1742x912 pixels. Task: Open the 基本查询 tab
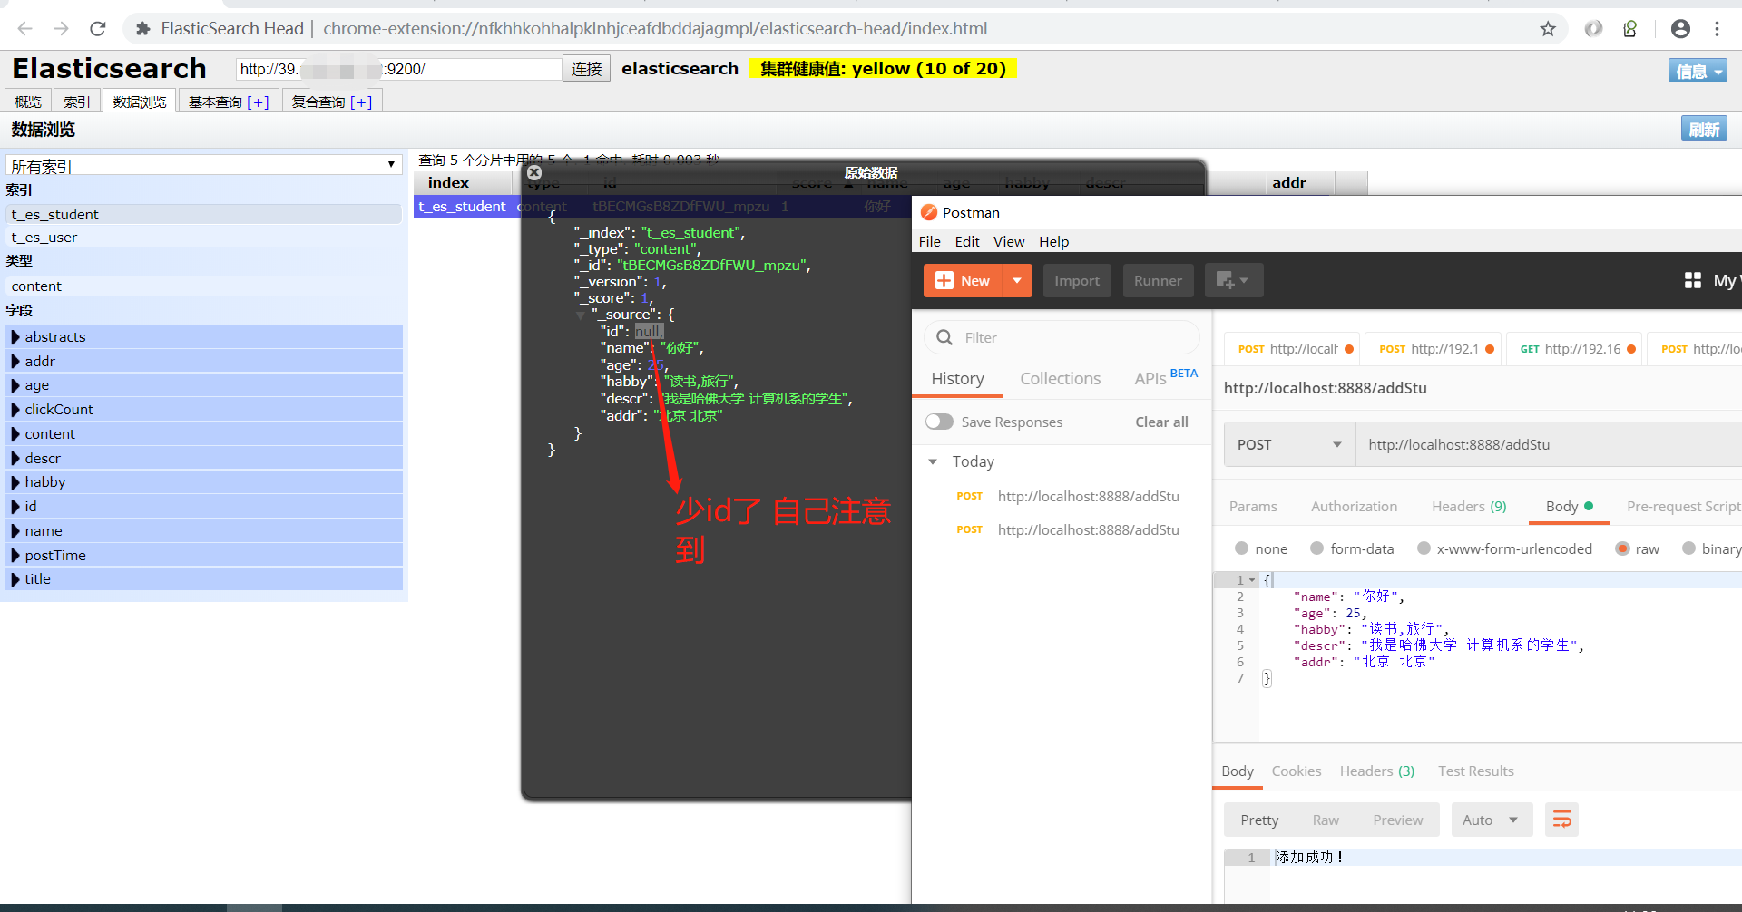coord(229,102)
